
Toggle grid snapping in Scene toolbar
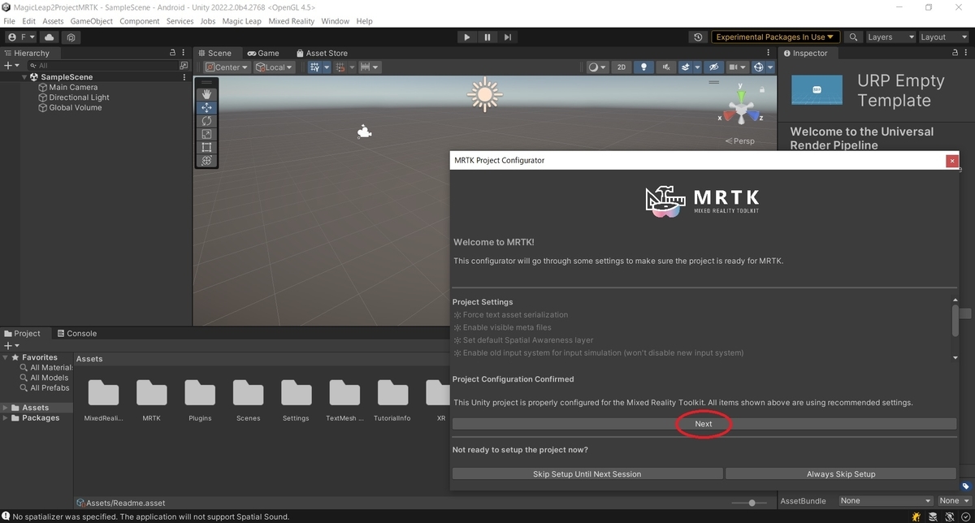(341, 67)
